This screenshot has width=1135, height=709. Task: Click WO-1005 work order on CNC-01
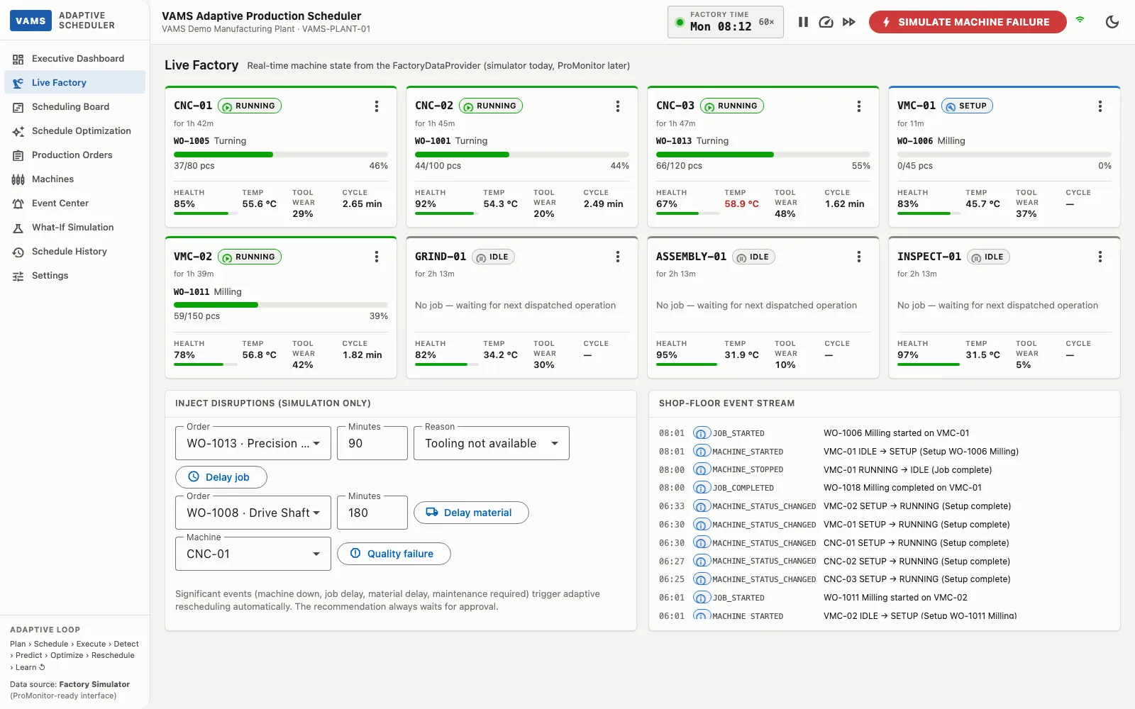pyautogui.click(x=192, y=141)
